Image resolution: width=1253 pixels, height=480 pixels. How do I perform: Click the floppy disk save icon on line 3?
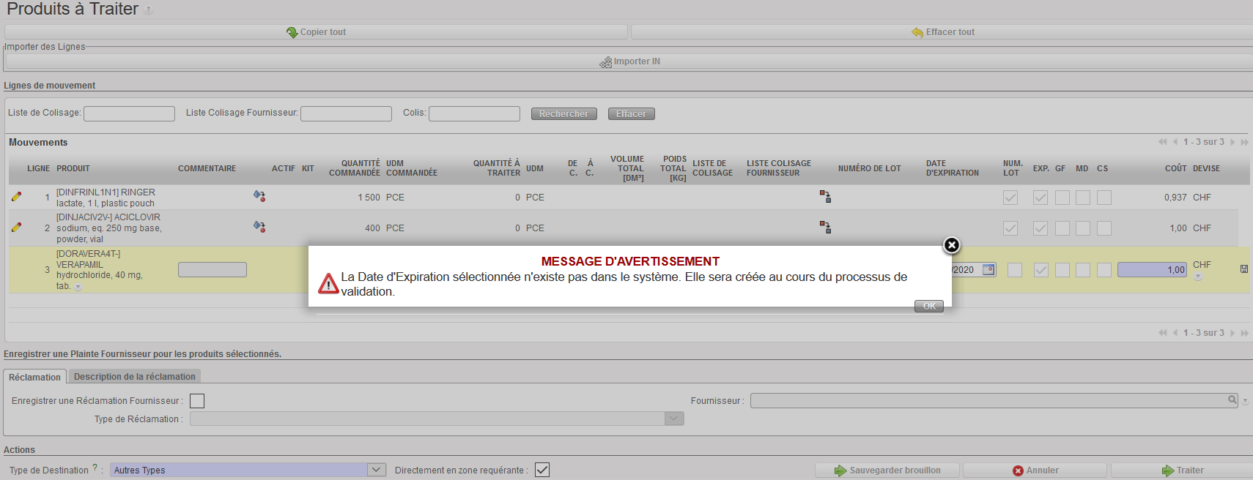click(1243, 269)
